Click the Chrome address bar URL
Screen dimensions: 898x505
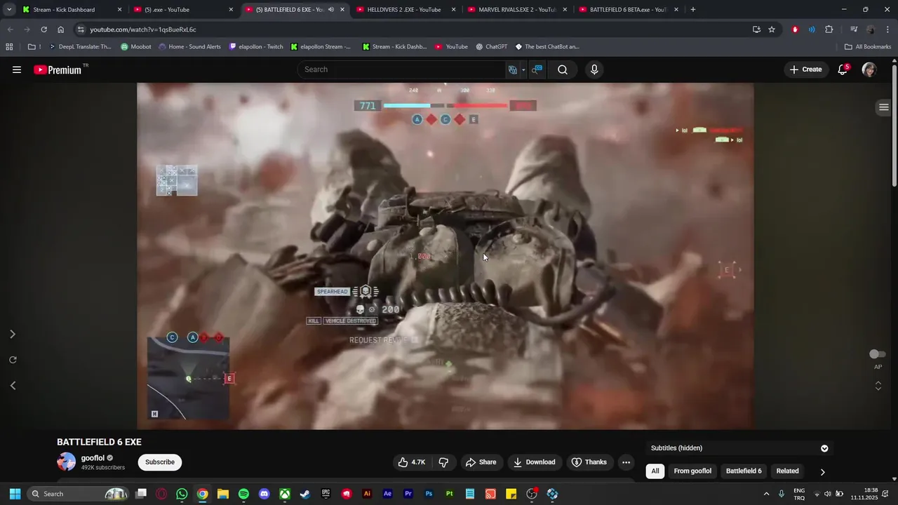pos(143,29)
